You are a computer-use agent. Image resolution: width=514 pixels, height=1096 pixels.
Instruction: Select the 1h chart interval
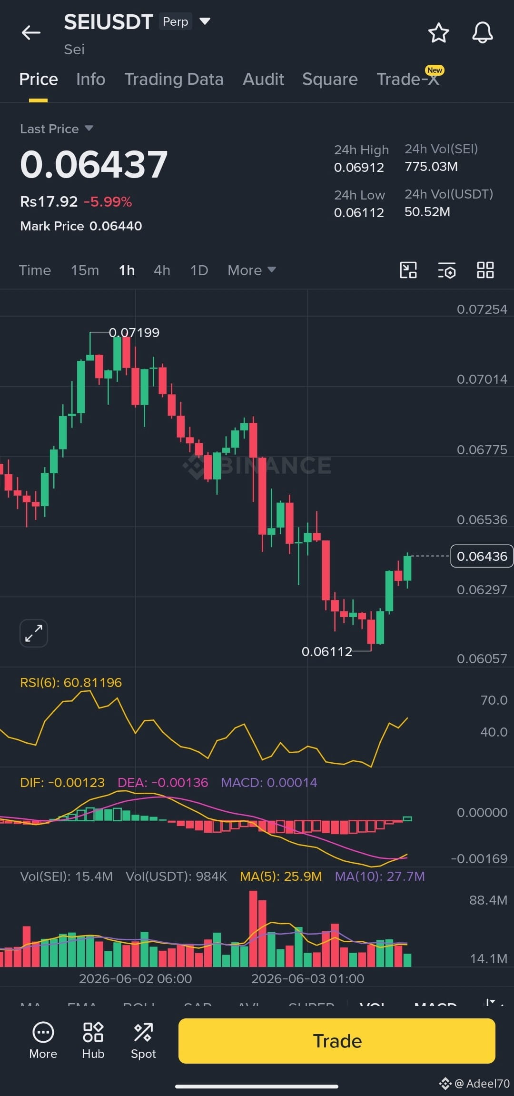point(127,270)
